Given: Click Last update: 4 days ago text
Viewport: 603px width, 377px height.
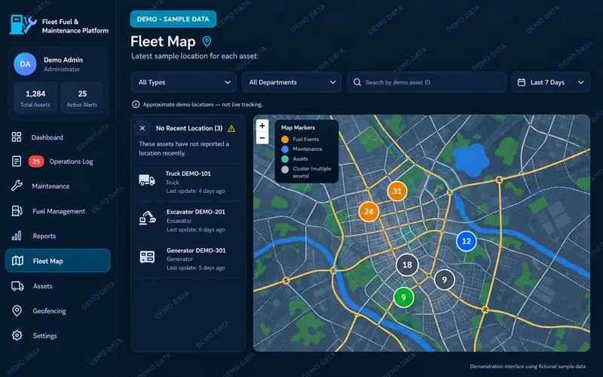Looking at the screenshot, I should [195, 192].
